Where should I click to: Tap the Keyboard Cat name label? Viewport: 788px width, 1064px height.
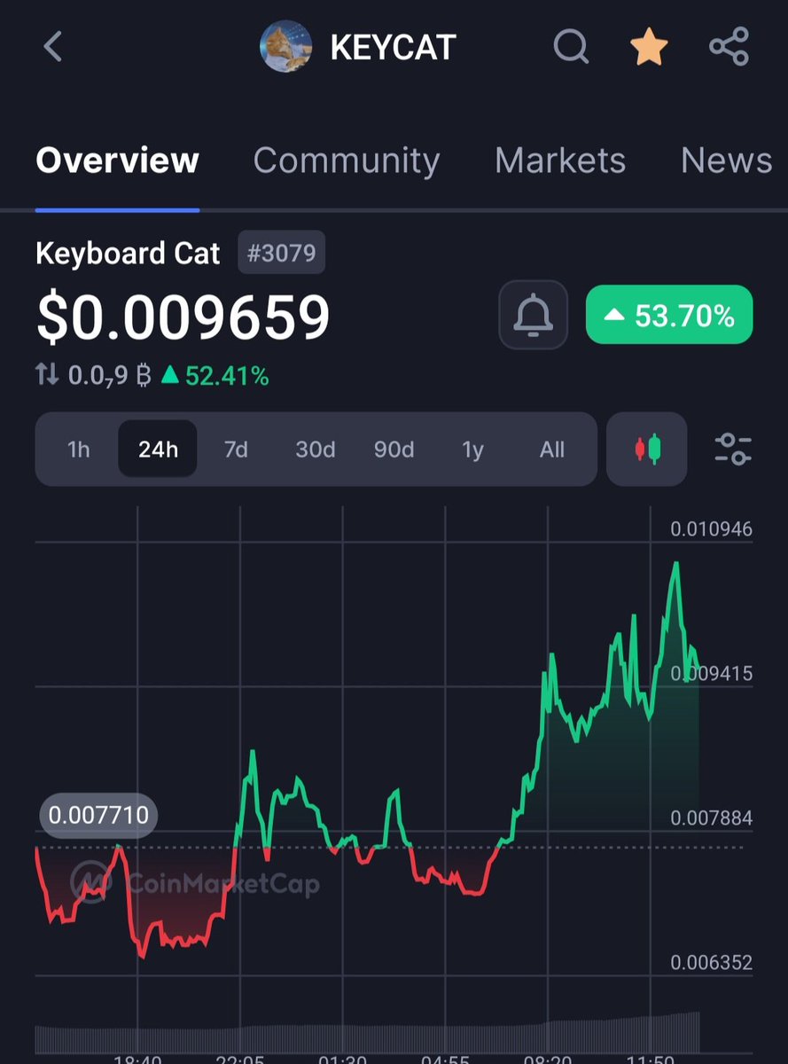128,254
